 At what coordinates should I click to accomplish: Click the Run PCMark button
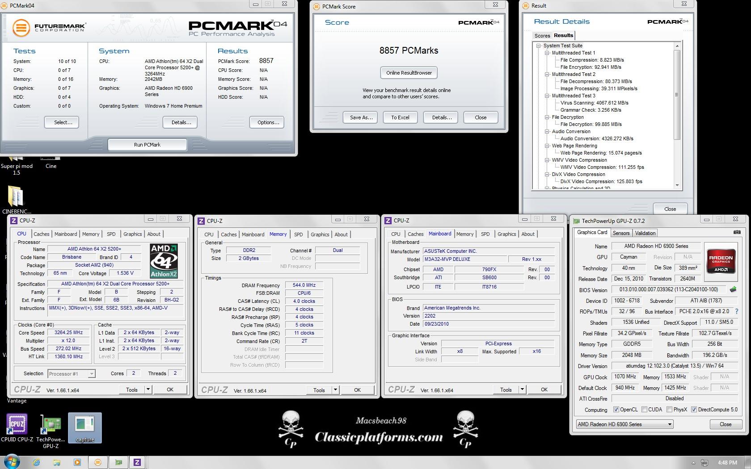tap(148, 145)
